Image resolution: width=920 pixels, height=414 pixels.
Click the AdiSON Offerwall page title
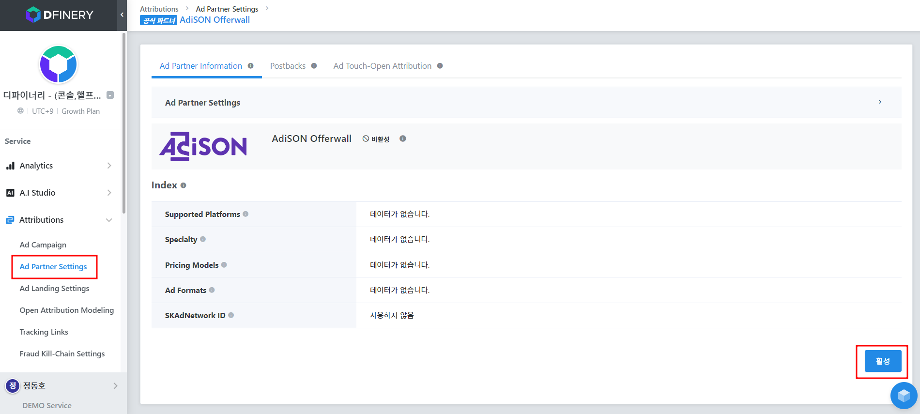(215, 20)
